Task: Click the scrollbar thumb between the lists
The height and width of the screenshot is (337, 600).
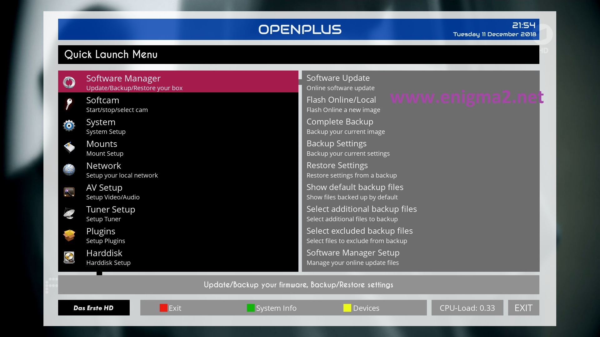Action: pos(300,82)
